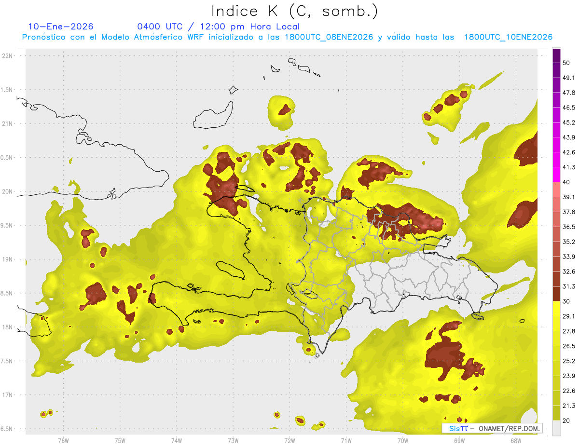This screenshot has height=447, width=579.
Task: Select the "21N" latitude axis label
Action: coord(8,123)
